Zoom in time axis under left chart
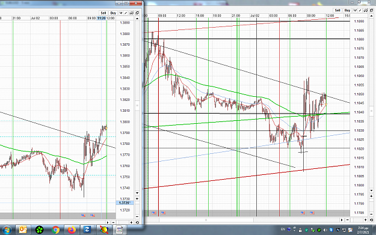Image resolution: width=376 pixels, height=235 pixels. click(x=131, y=222)
